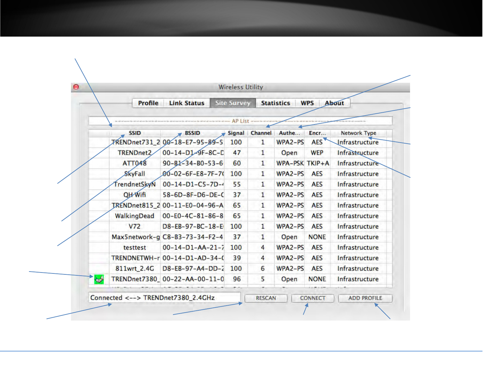The image size is (492, 382).
Task: Click channel 6 in 811wrt_2.4G row
Action: pyautogui.click(x=263, y=268)
